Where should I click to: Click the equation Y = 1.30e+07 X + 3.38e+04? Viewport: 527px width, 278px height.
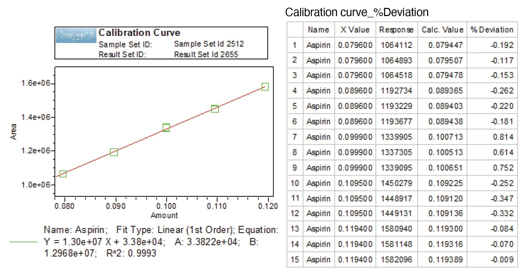(105, 242)
